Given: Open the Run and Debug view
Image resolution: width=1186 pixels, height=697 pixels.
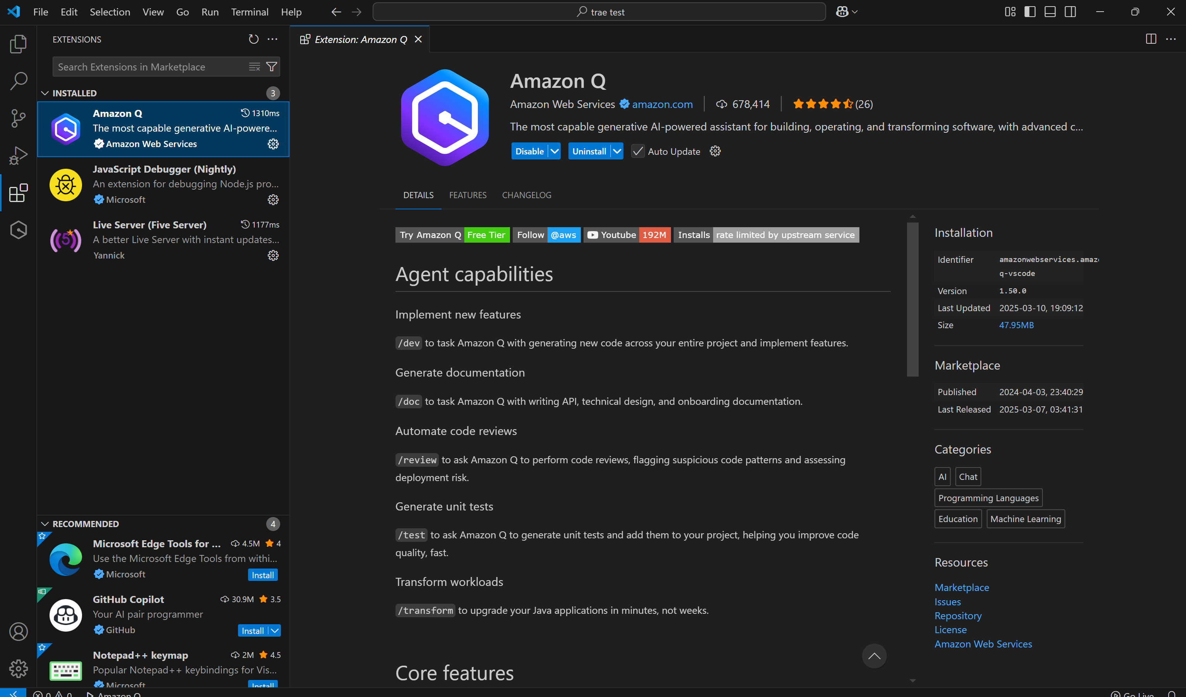Looking at the screenshot, I should tap(18, 155).
